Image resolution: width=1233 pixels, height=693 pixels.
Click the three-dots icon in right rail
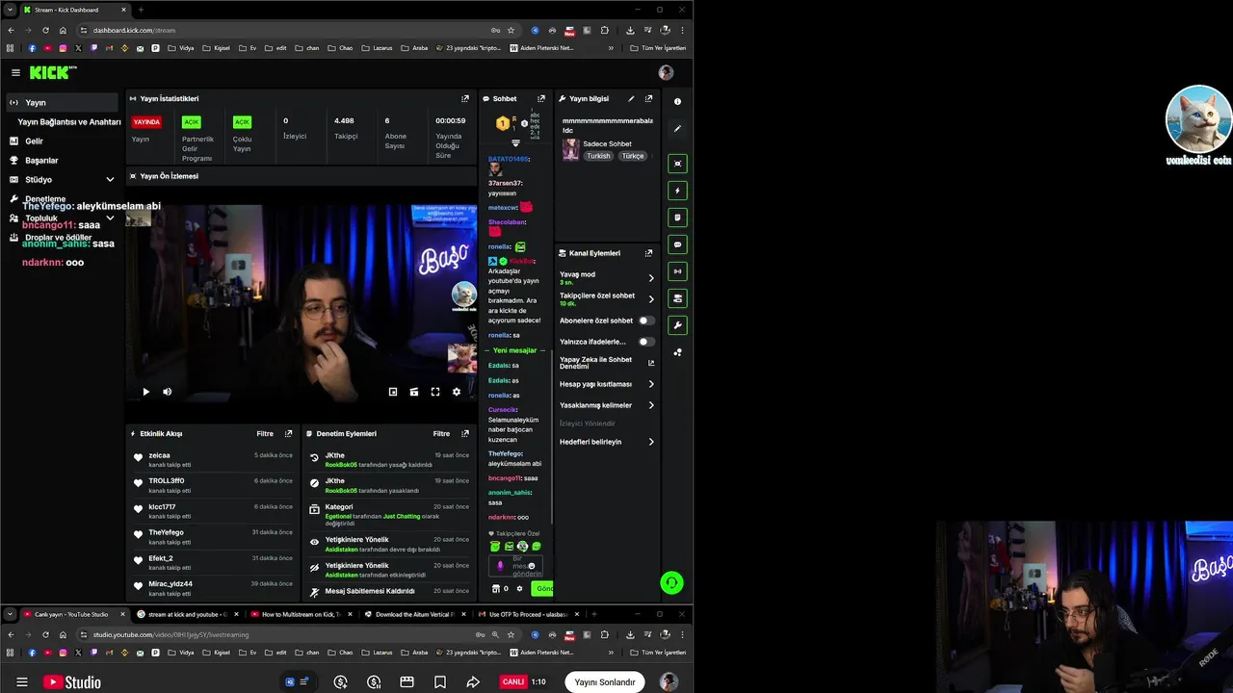677,352
